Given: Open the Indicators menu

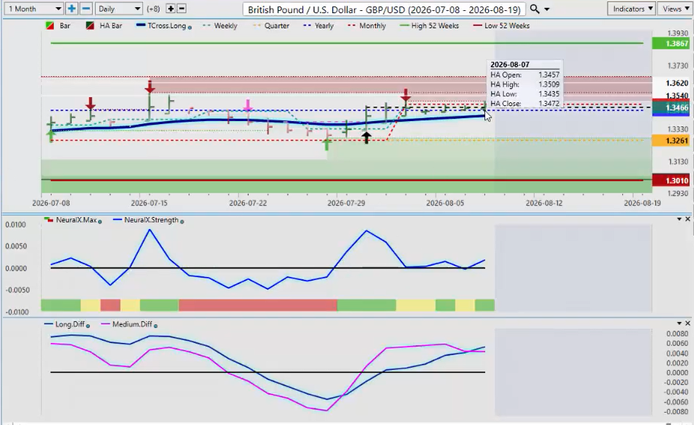Looking at the screenshot, I should (x=632, y=9).
